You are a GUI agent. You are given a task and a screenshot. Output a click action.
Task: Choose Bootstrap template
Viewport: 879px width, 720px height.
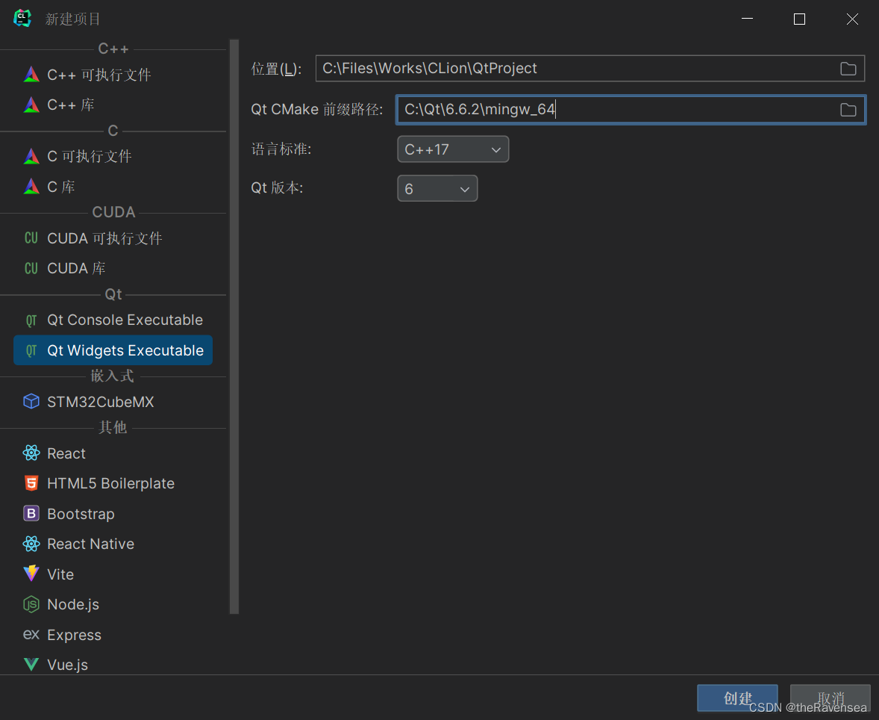[x=113, y=513]
